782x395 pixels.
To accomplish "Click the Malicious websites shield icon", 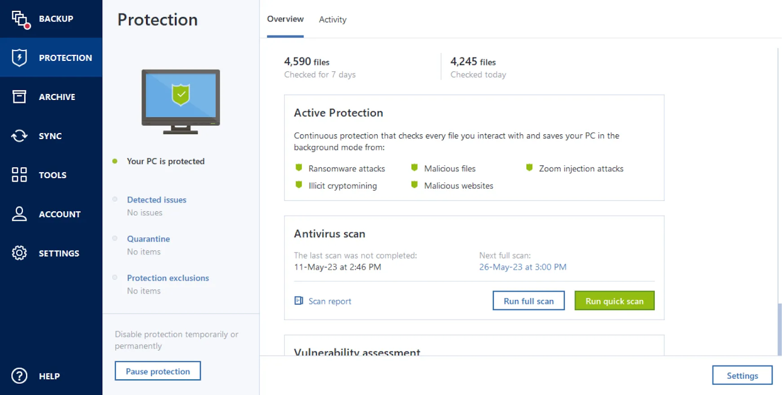I will pos(414,185).
